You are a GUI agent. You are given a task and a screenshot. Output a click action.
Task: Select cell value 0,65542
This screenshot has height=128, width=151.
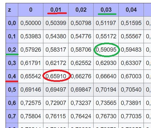[x=31, y=76]
